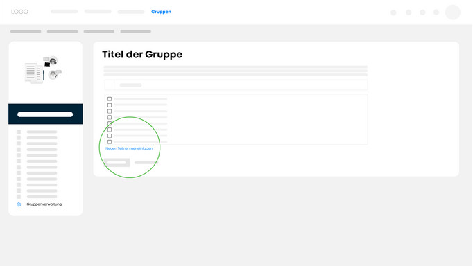Click the first square icon in sidebar list
473x266 pixels.
coord(19,132)
